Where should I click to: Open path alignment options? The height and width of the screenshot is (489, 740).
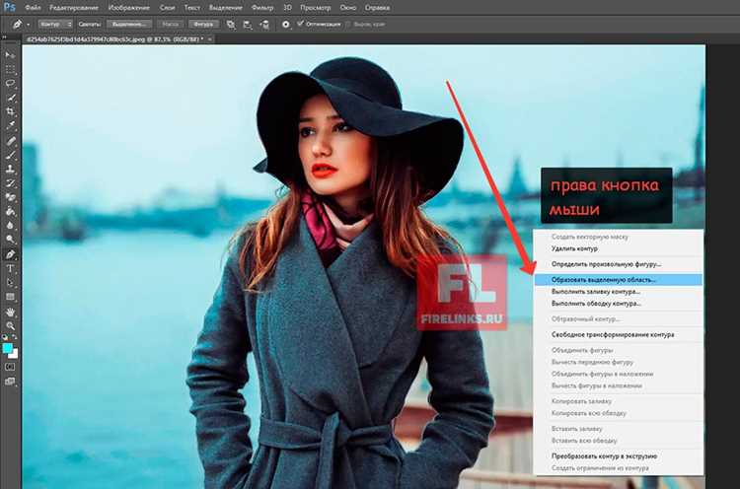click(x=248, y=24)
